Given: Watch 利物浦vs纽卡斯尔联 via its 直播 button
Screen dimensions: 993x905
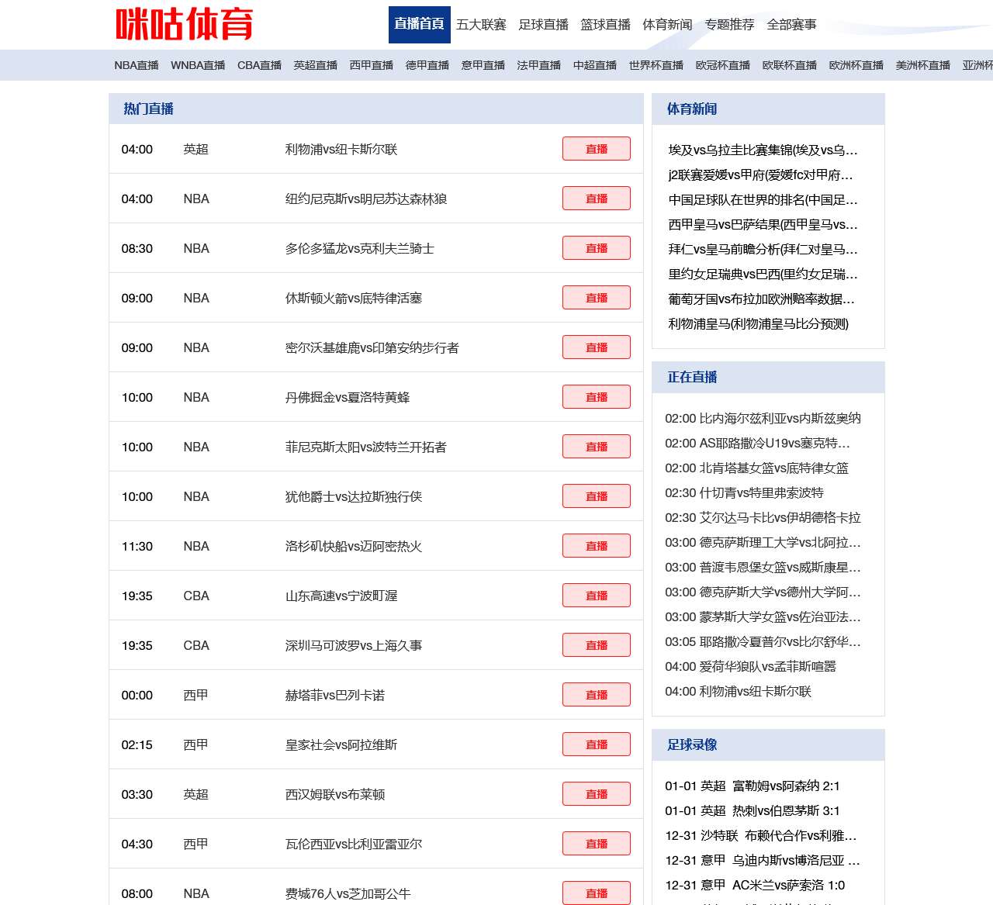Looking at the screenshot, I should [596, 148].
